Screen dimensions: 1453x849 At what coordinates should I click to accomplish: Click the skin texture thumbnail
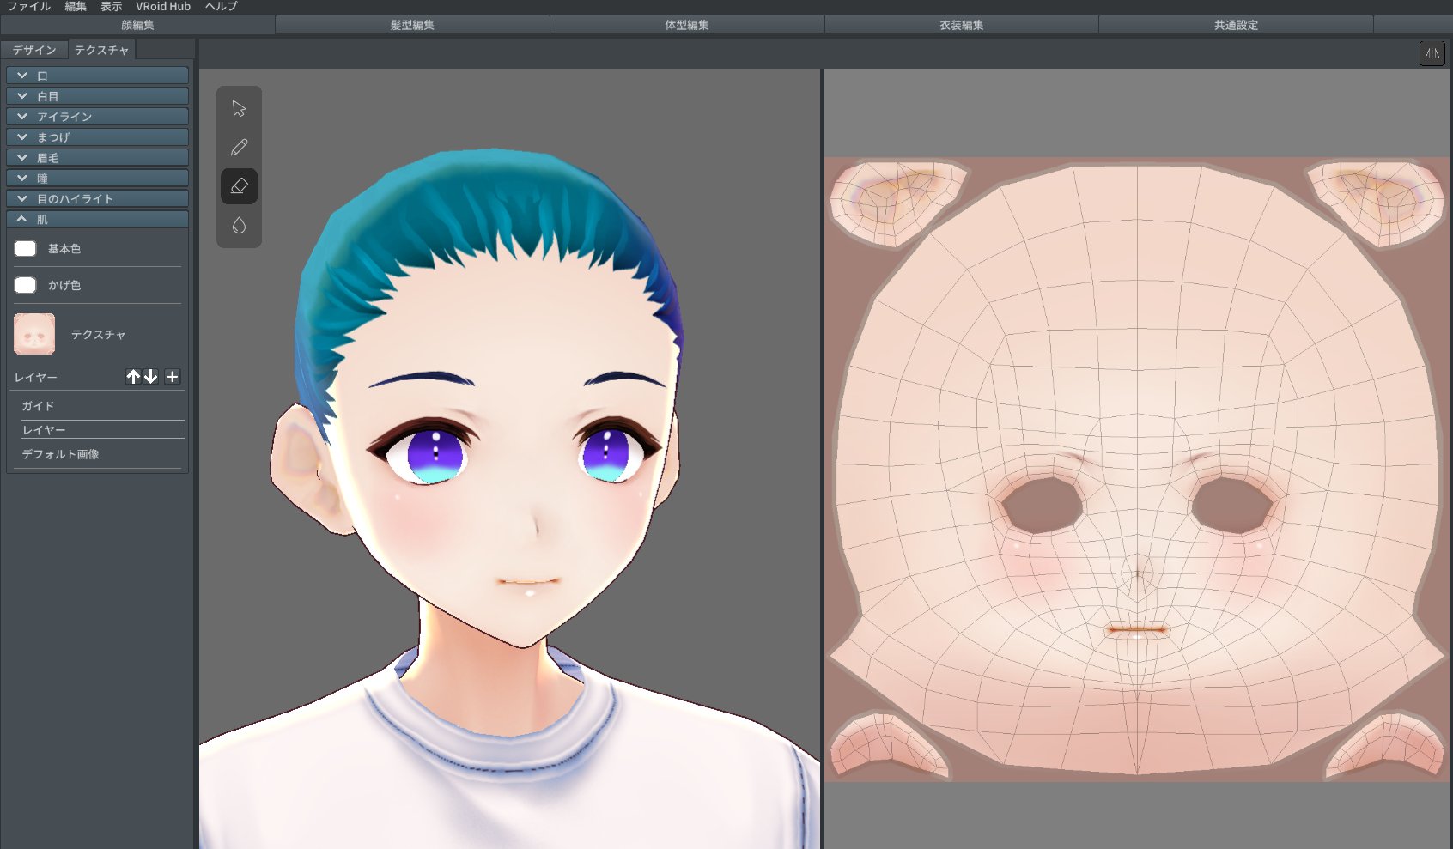[x=34, y=334]
